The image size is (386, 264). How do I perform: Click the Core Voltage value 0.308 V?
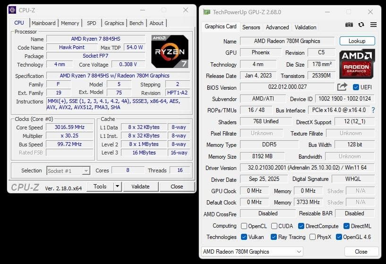(x=128, y=64)
